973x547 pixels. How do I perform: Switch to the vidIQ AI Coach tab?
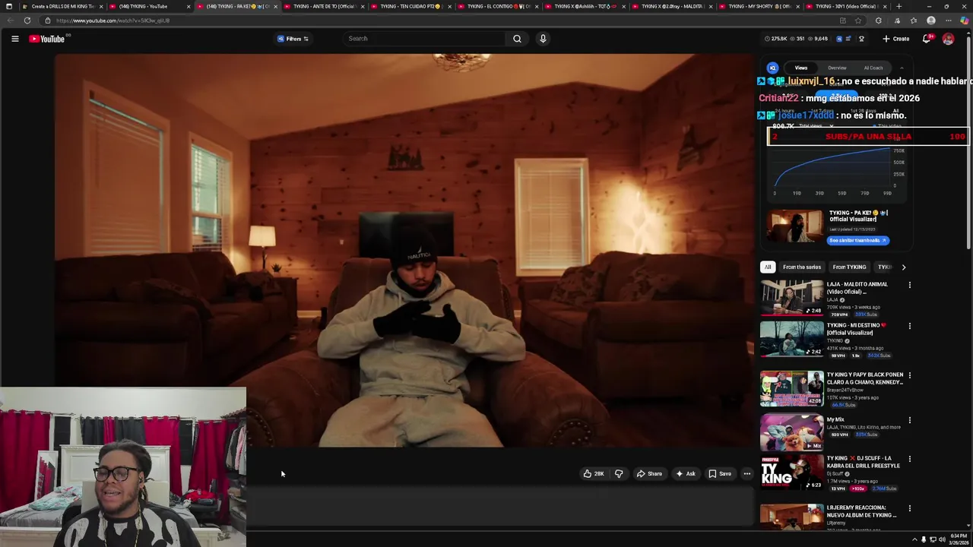[x=873, y=68]
